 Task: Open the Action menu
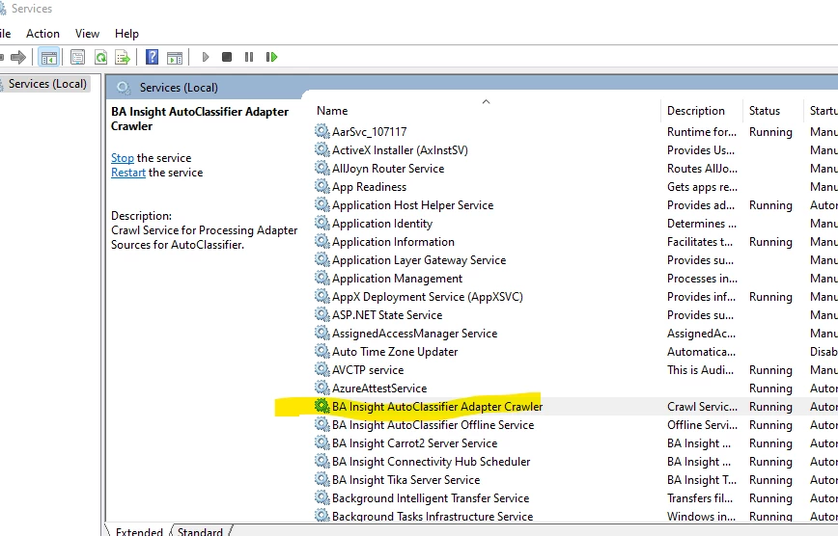tap(42, 34)
